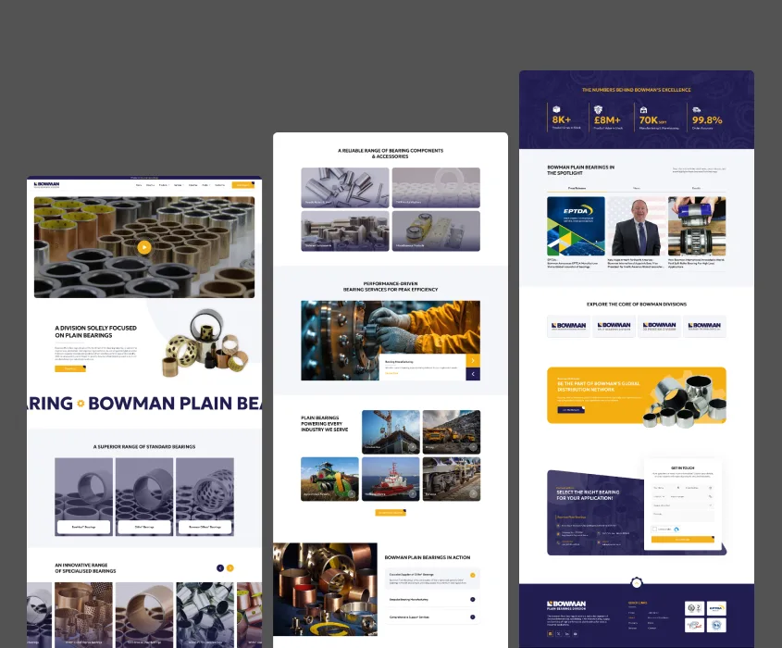This screenshot has height=648, width=782.
Task: Advance bearing services slider with yellow arrow
Action: [473, 361]
